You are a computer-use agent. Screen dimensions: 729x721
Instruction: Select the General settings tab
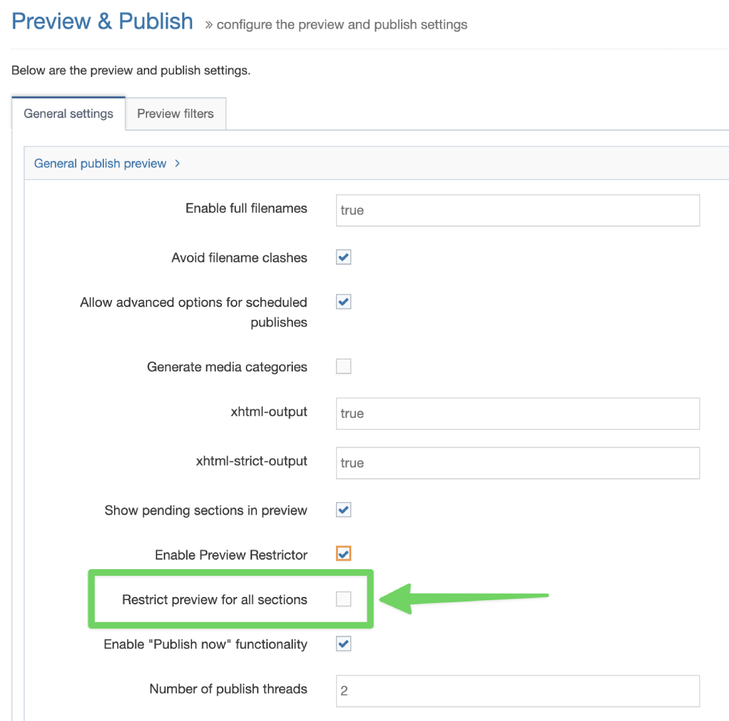(x=68, y=113)
